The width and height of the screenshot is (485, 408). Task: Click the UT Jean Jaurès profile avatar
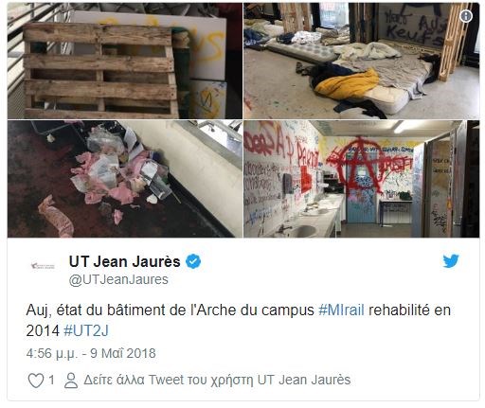(43, 266)
